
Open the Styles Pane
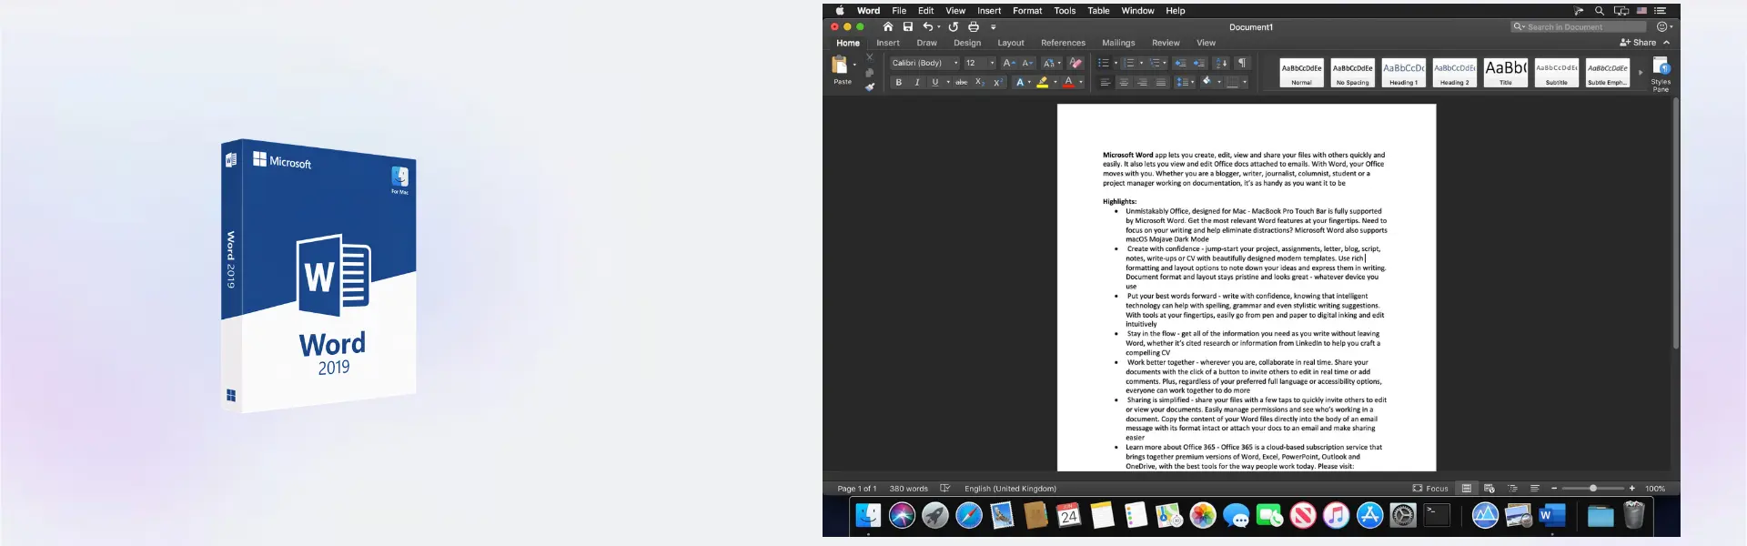tap(1661, 74)
